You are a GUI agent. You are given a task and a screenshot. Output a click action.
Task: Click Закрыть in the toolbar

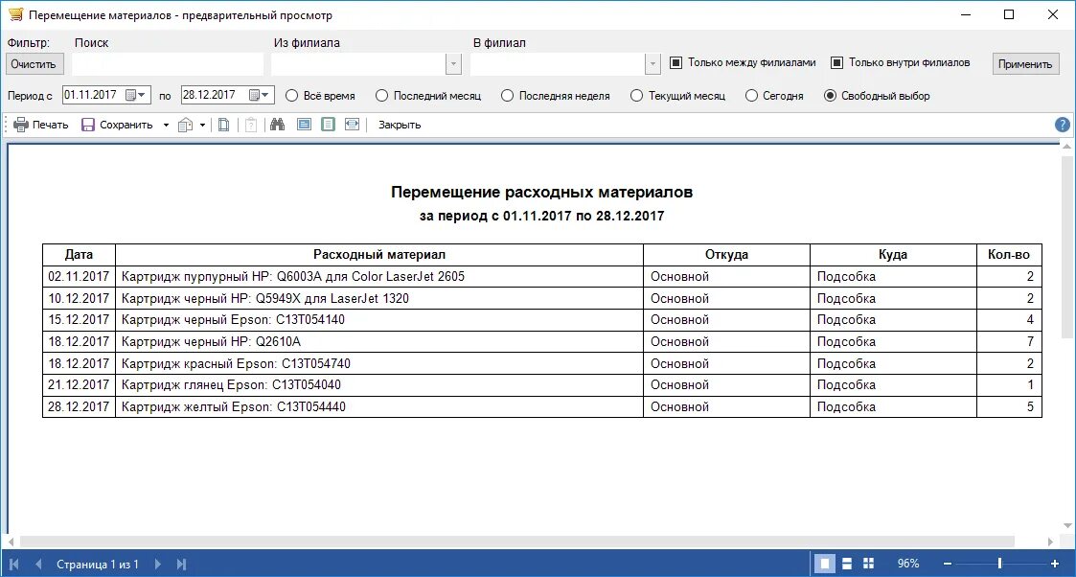[400, 125]
